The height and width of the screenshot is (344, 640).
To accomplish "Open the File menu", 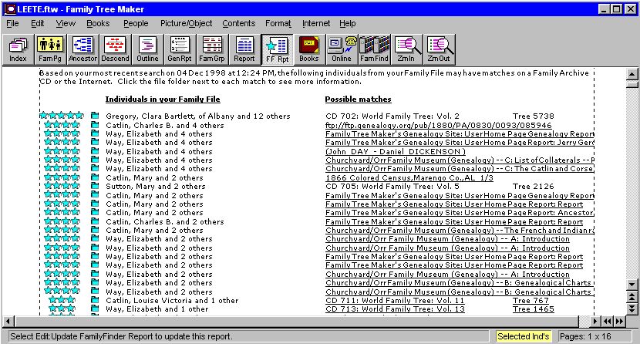I will click(12, 23).
